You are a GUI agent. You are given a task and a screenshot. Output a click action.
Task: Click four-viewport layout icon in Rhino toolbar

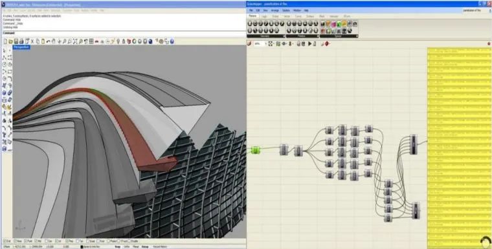pyautogui.click(x=91, y=41)
